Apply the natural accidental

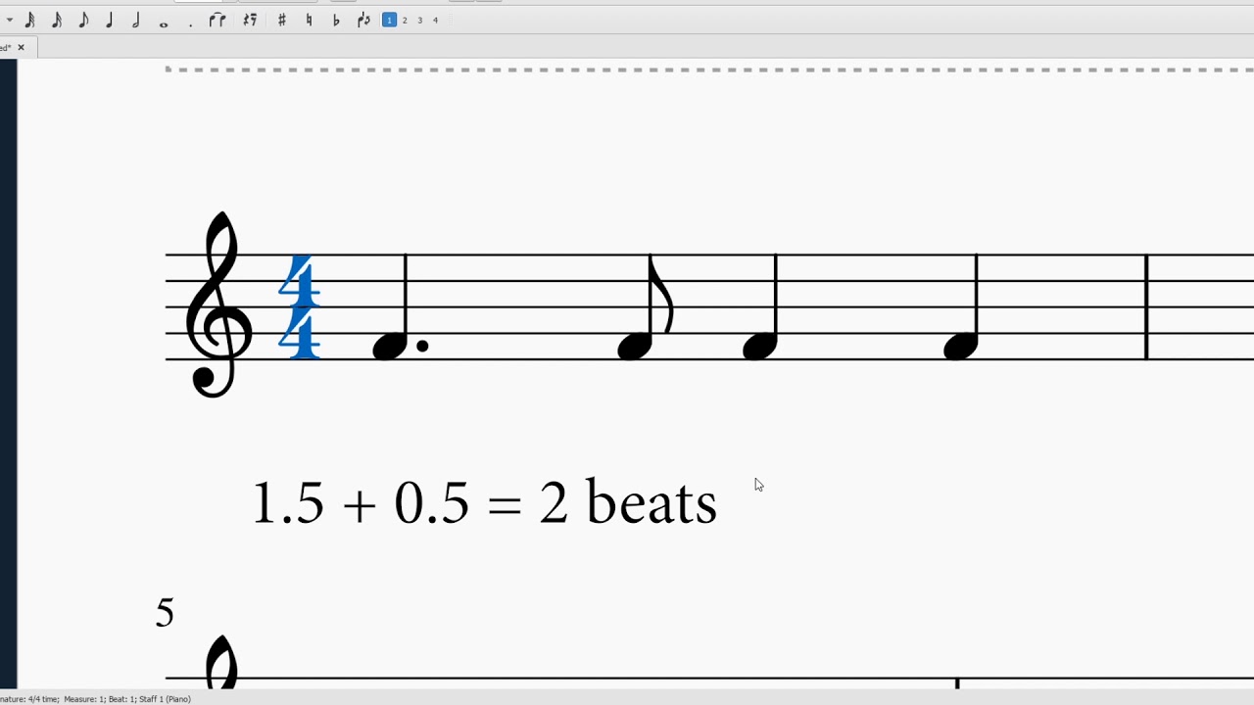(x=310, y=20)
